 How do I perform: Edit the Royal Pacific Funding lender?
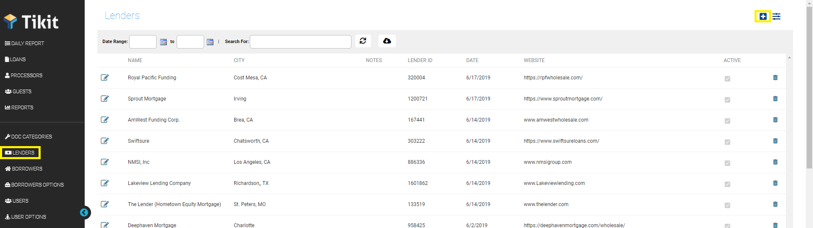click(x=105, y=78)
